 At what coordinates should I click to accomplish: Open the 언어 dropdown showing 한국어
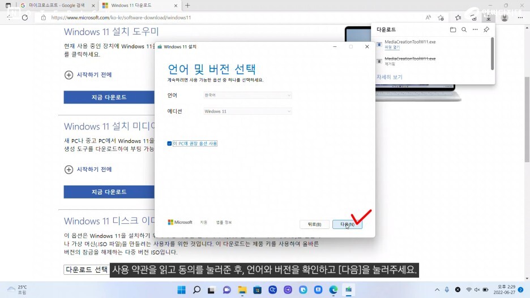click(x=247, y=95)
